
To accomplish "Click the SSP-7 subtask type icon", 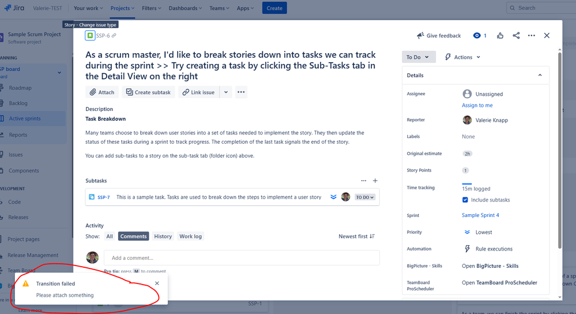I will 92,197.
